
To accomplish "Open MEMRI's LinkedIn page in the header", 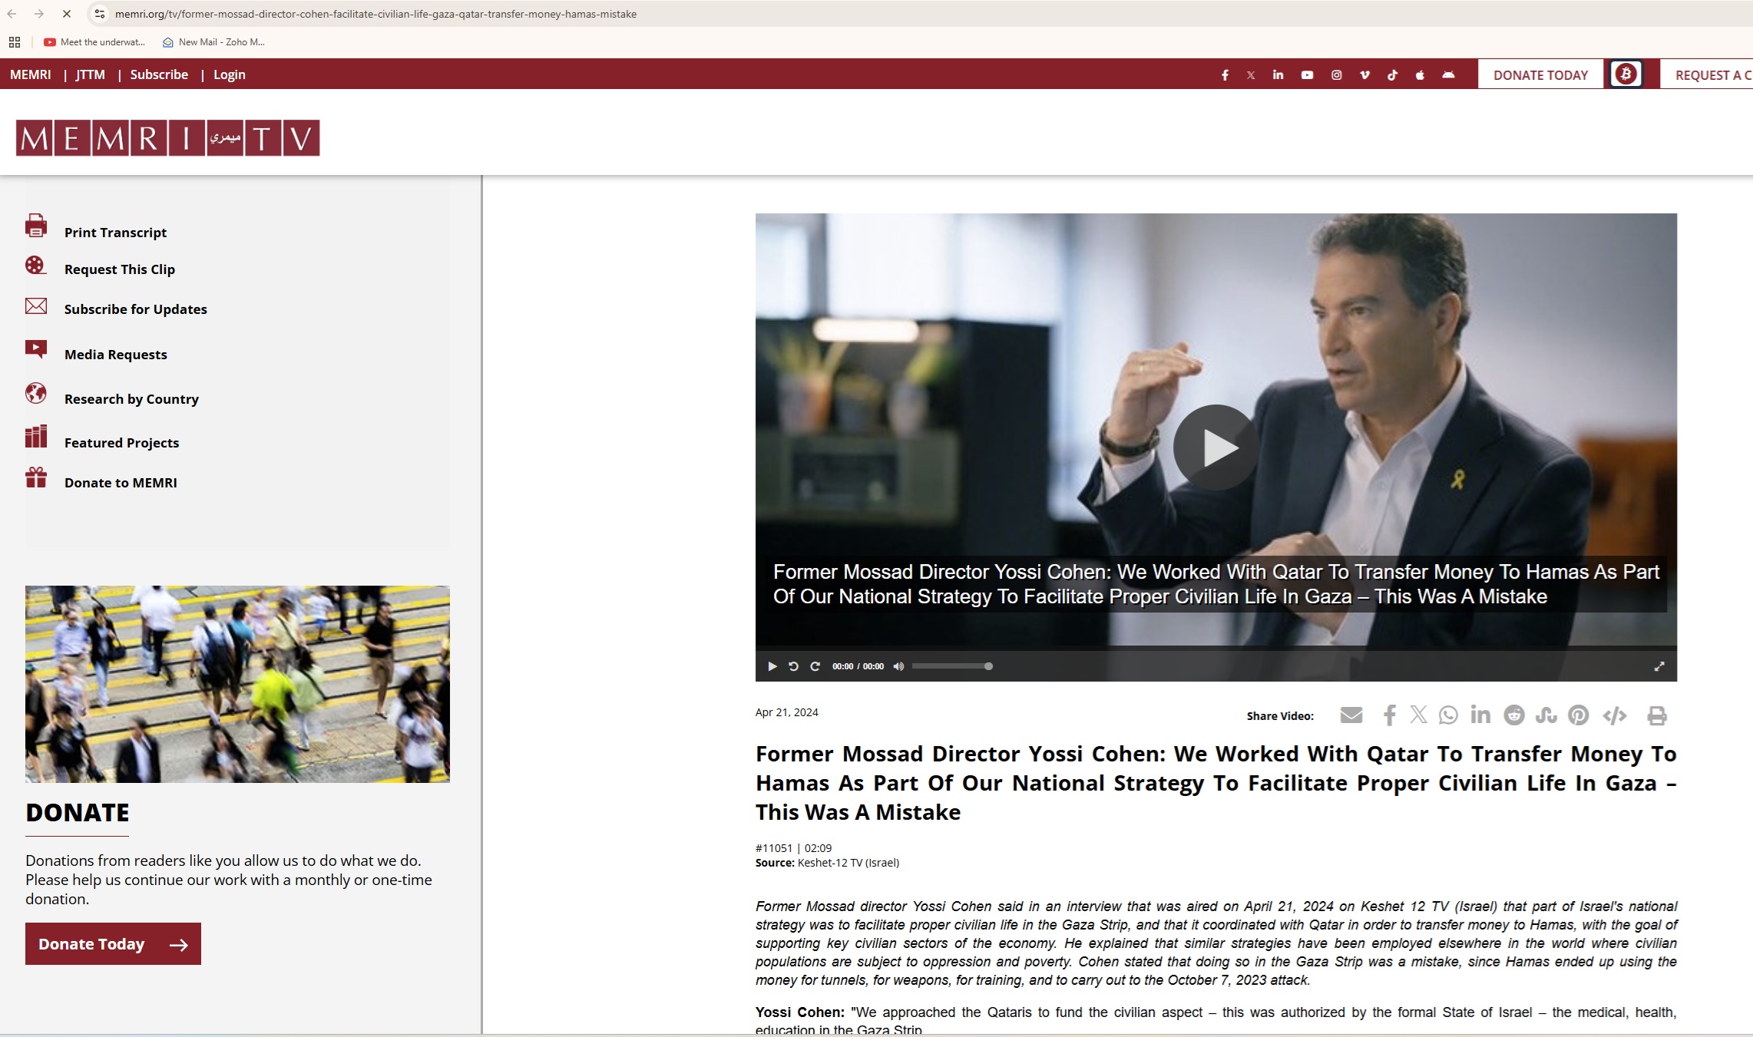I will (x=1278, y=75).
